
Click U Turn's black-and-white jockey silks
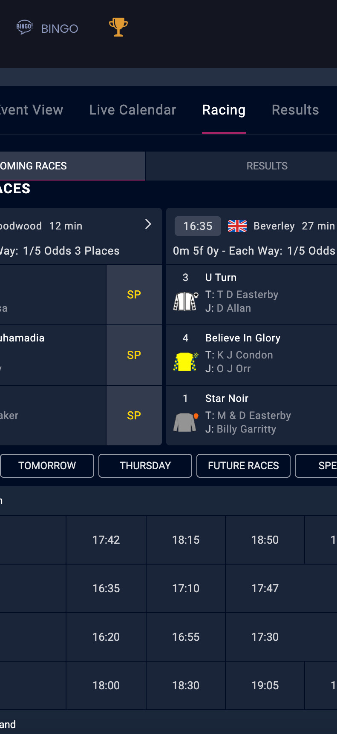186,301
